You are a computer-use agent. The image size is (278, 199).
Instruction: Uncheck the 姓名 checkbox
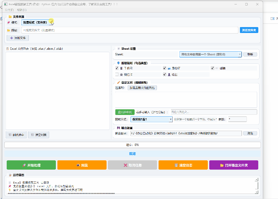pyautogui.click(x=164, y=74)
